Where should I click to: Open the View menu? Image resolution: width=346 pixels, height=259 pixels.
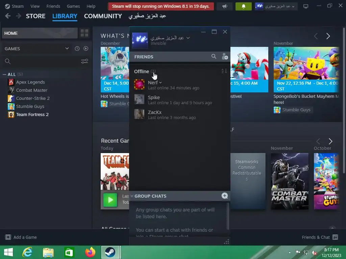coord(35,6)
